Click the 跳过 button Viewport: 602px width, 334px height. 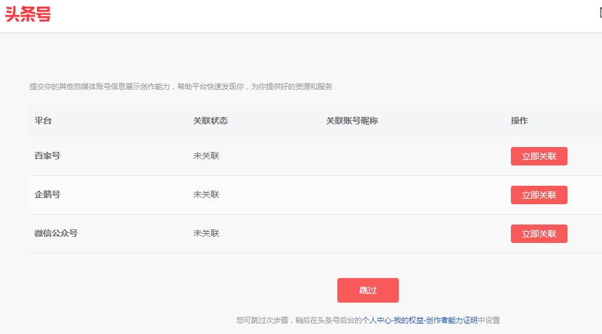[x=368, y=290]
